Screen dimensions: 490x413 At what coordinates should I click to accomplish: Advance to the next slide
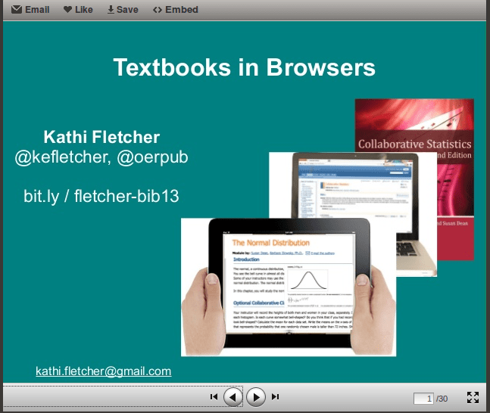[256, 396]
